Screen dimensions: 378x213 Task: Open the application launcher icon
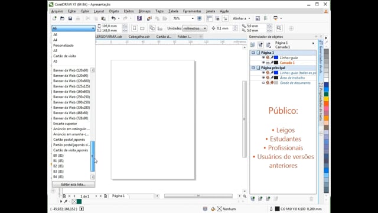click(x=276, y=18)
